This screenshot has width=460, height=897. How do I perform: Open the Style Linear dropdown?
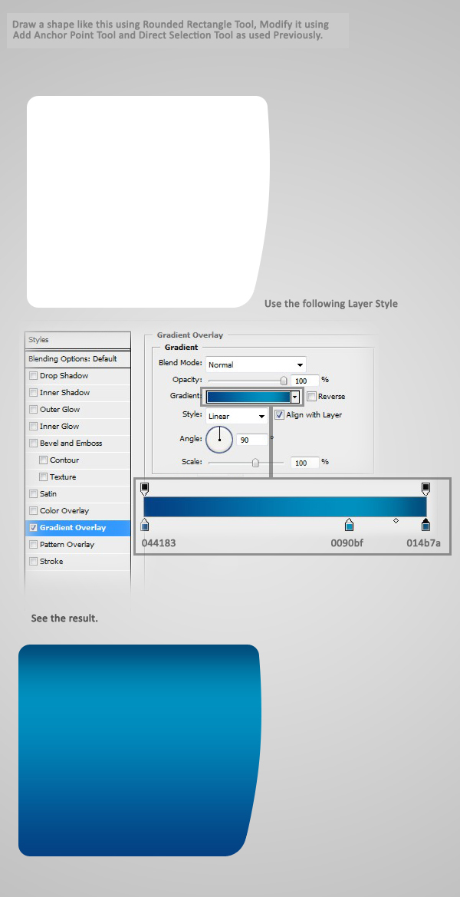coord(237,416)
